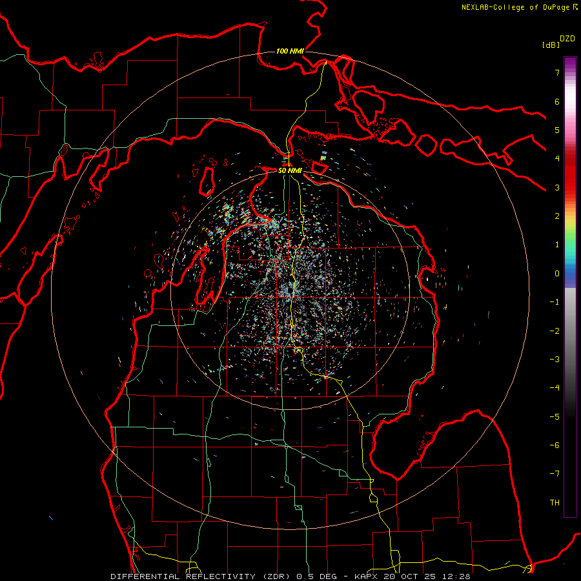This screenshot has height=581, width=581.
Task: Click the KAPX station identifier in caption
Action: [x=366, y=576]
